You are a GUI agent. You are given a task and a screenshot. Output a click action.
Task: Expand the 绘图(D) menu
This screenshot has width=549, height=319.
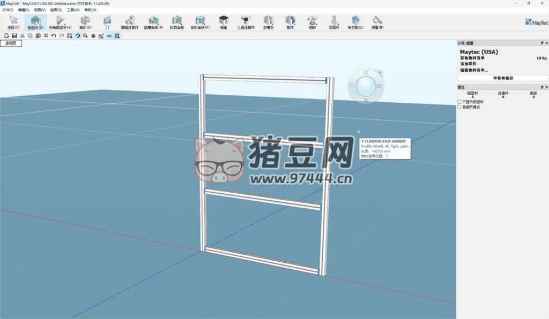(56, 10)
